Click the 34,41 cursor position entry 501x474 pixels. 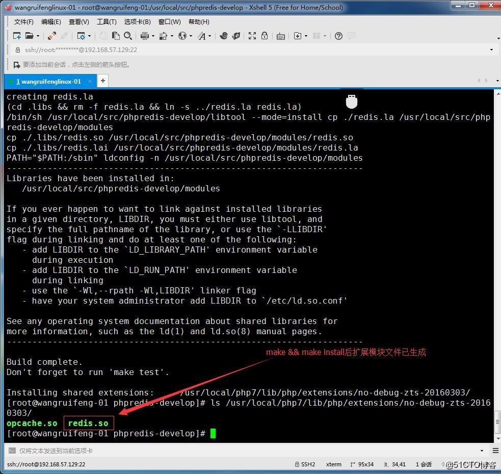point(395,464)
